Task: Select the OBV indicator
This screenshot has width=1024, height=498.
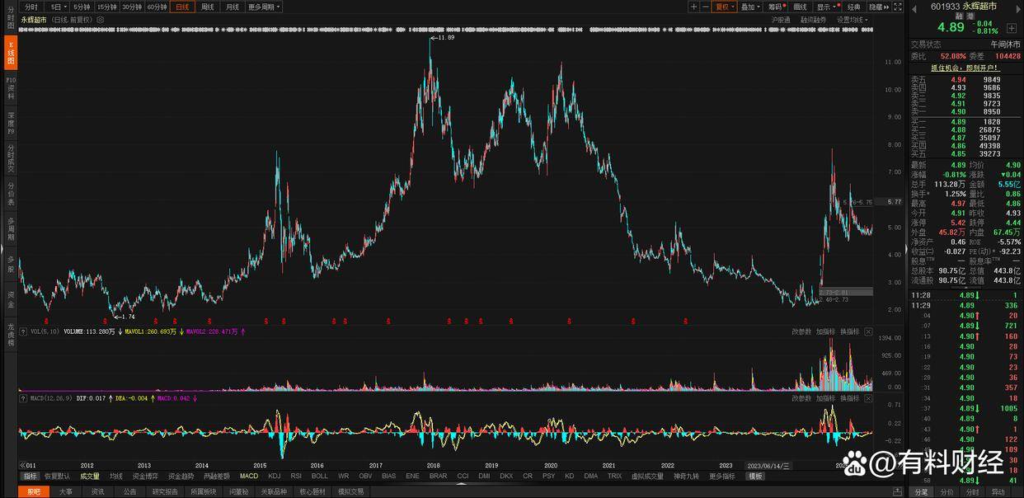Action: click(x=365, y=477)
